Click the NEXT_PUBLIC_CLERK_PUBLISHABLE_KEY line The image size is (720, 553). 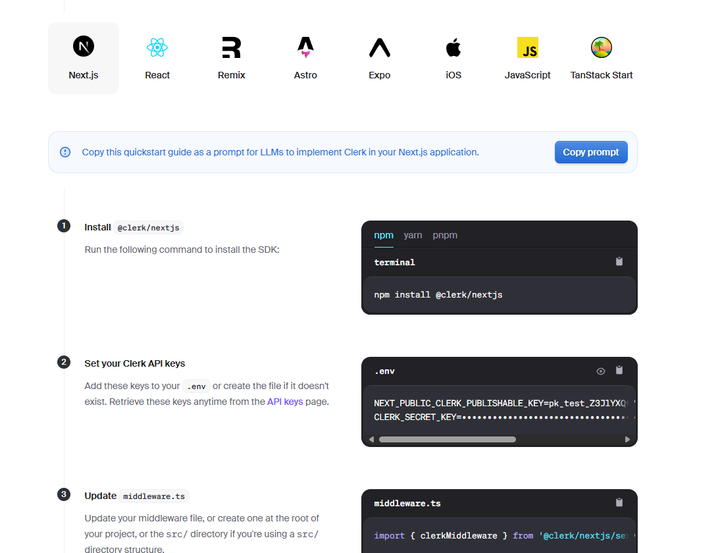coord(501,404)
